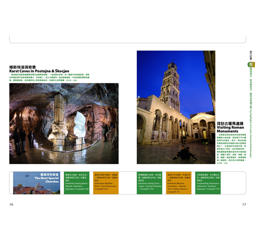255x245 pixels.
Task: Select 'The Most Special Churches' banner image
Action: (37, 183)
